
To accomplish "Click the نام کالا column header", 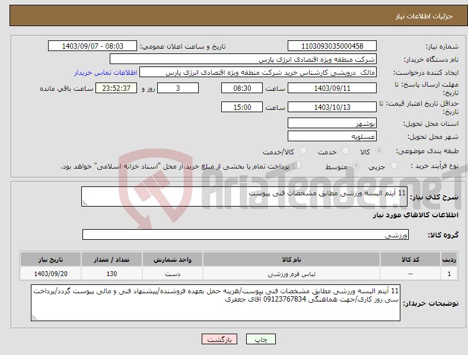I will pos(291,259).
